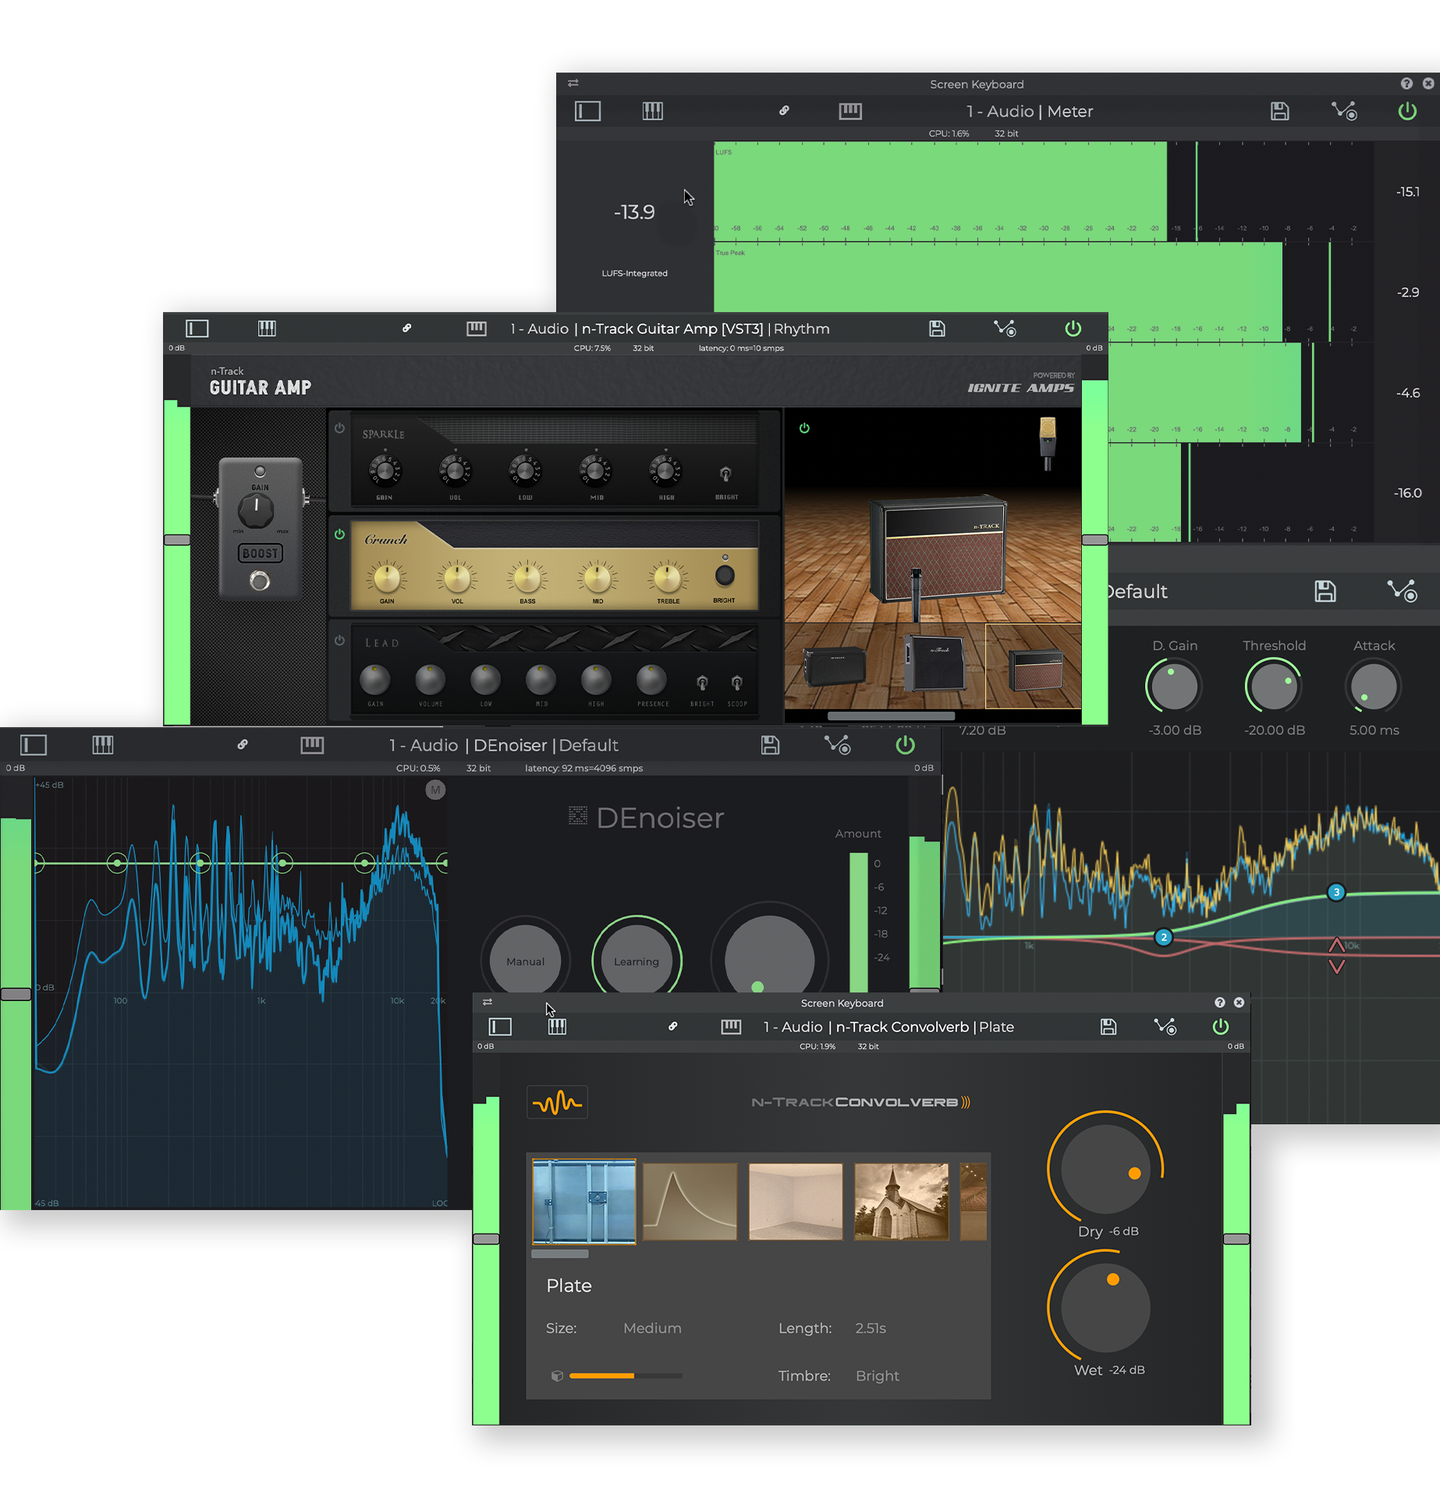Click the BOOST pedal label button
The height and width of the screenshot is (1498, 1440).
(260, 553)
